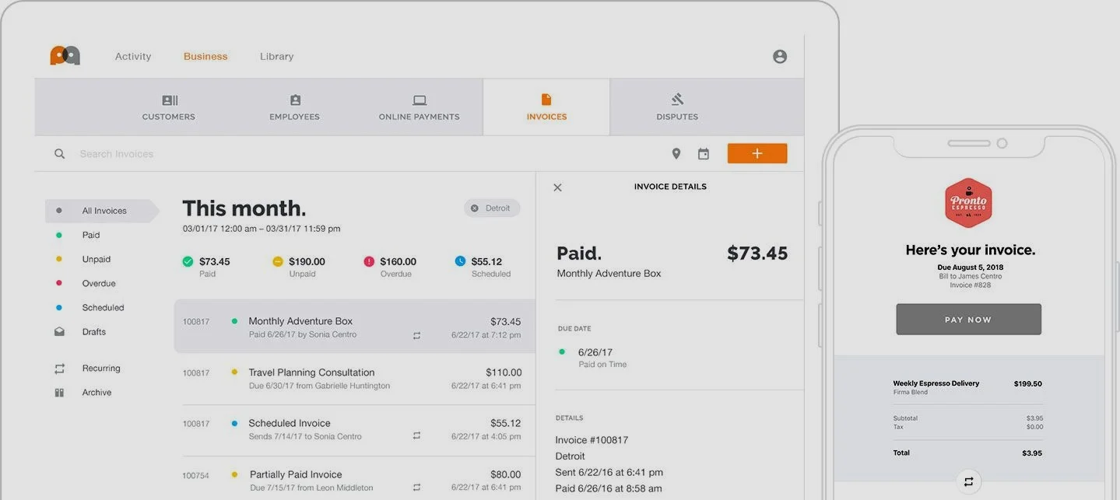Click the Employees badge icon
This screenshot has width=1120, height=500.
295,100
